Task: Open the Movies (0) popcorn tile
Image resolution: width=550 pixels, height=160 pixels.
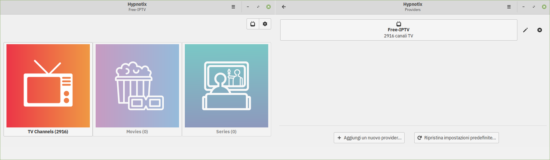Action: 137,89
